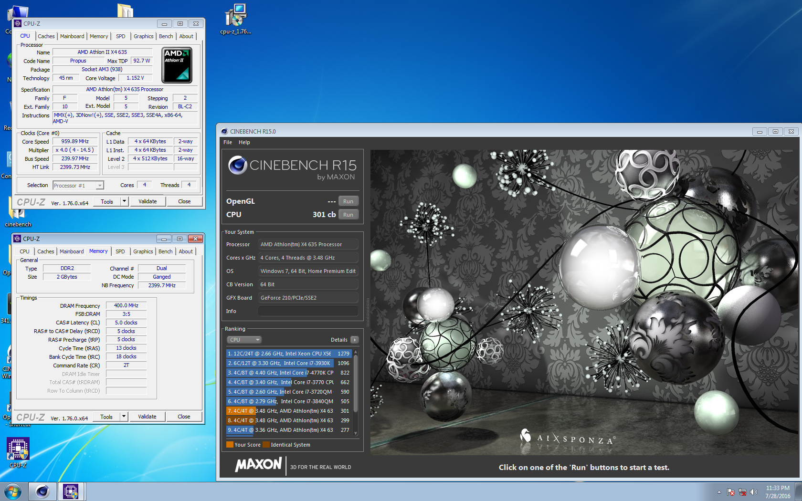The height and width of the screenshot is (501, 802).
Task: Click Tools button in bottom CPU-Z window
Action: click(106, 417)
